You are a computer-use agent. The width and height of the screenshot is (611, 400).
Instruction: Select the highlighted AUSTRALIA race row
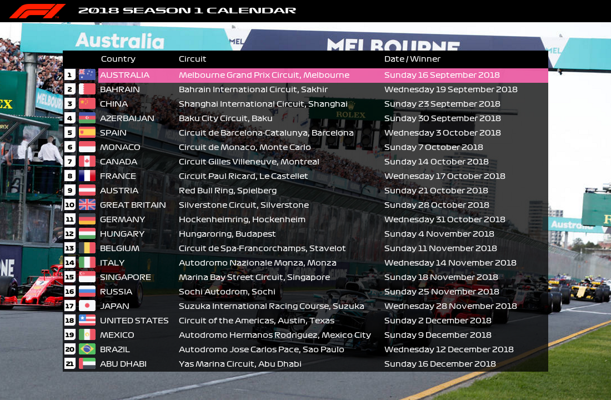pyautogui.click(x=322, y=76)
